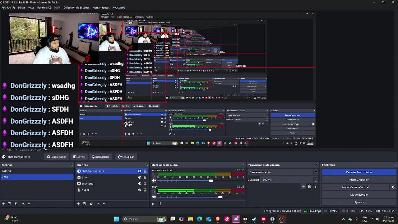This screenshot has height=224, width=398.
Task: Toggle lock on hyper source
Action: click(x=145, y=190)
